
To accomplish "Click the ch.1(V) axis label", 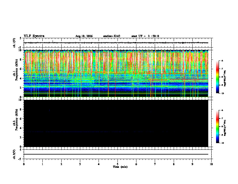I will pyautogui.click(x=14, y=43).
